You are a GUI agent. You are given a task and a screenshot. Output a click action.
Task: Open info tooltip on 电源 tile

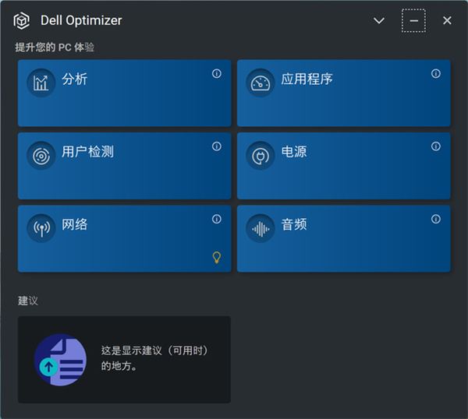(436, 146)
